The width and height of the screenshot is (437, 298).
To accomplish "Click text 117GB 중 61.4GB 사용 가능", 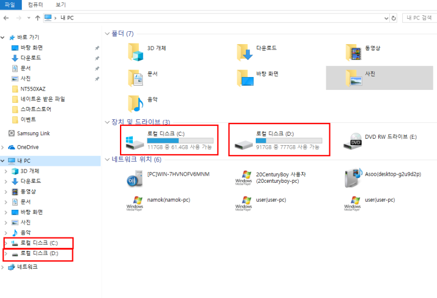I will [179, 147].
